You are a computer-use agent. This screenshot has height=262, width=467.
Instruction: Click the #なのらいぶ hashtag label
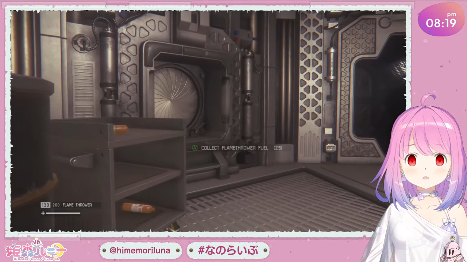coord(228,251)
